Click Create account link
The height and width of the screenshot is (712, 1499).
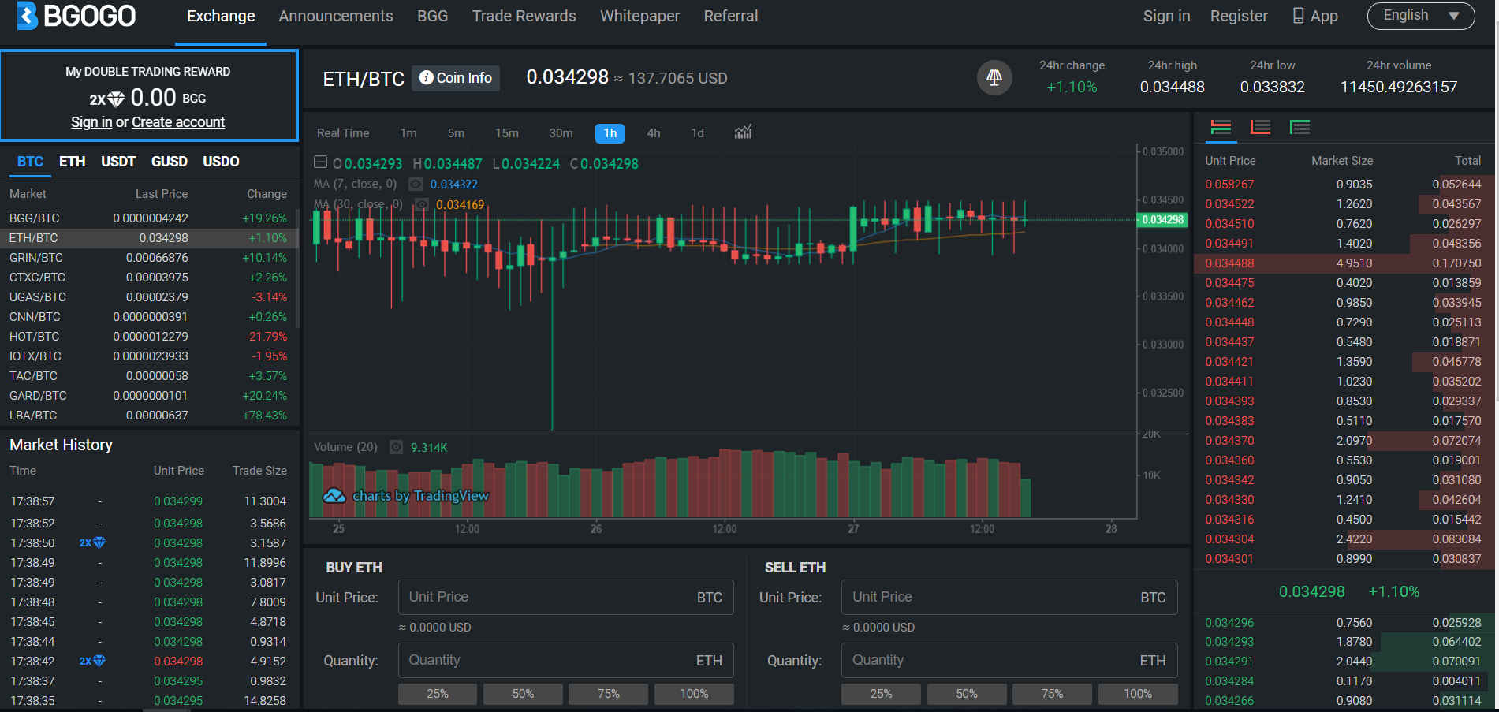pyautogui.click(x=178, y=122)
